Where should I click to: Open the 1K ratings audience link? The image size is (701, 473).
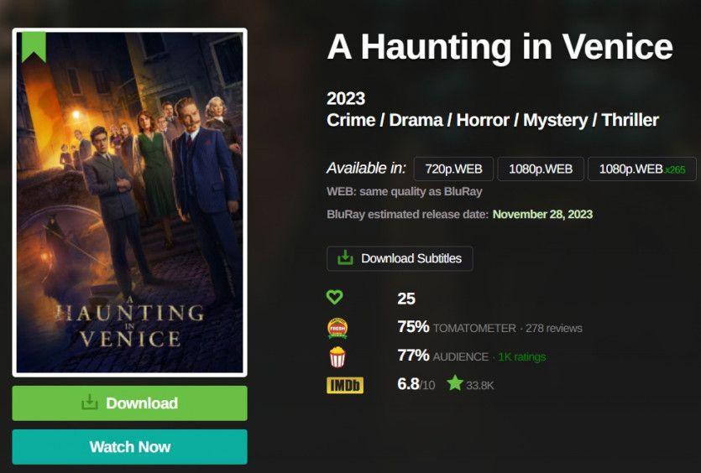click(x=521, y=357)
